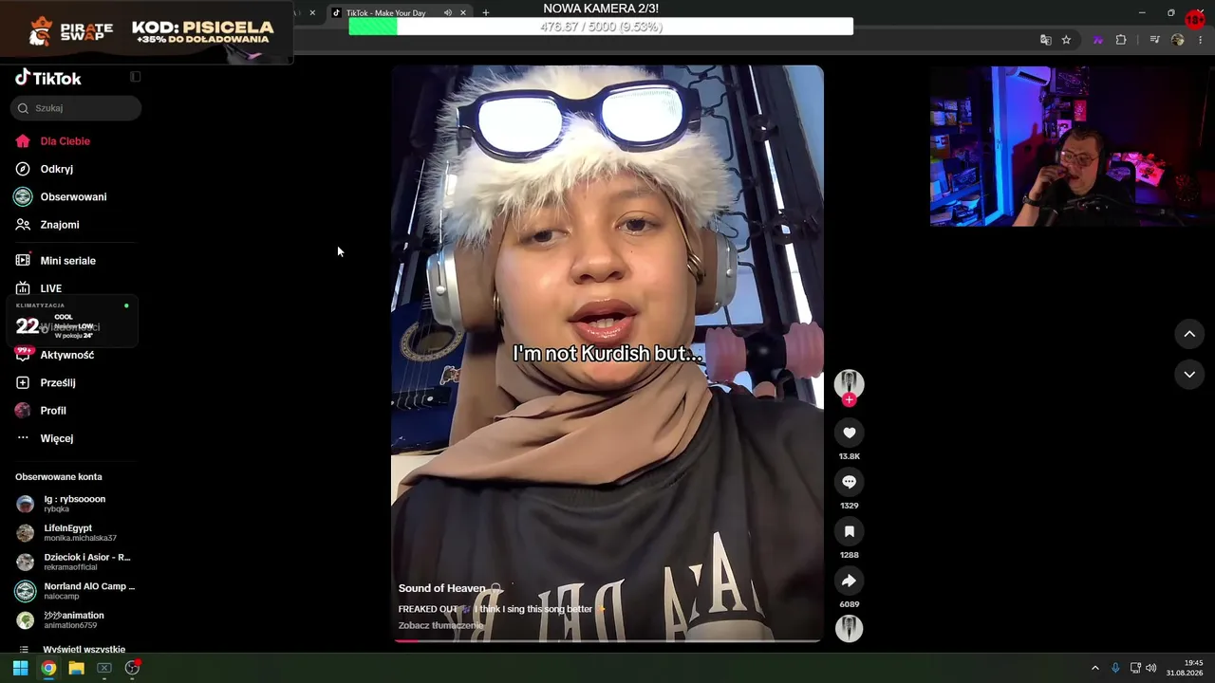Open the Xbox Game Bar taskbar icon
This screenshot has width=1215, height=683.
(x=104, y=668)
